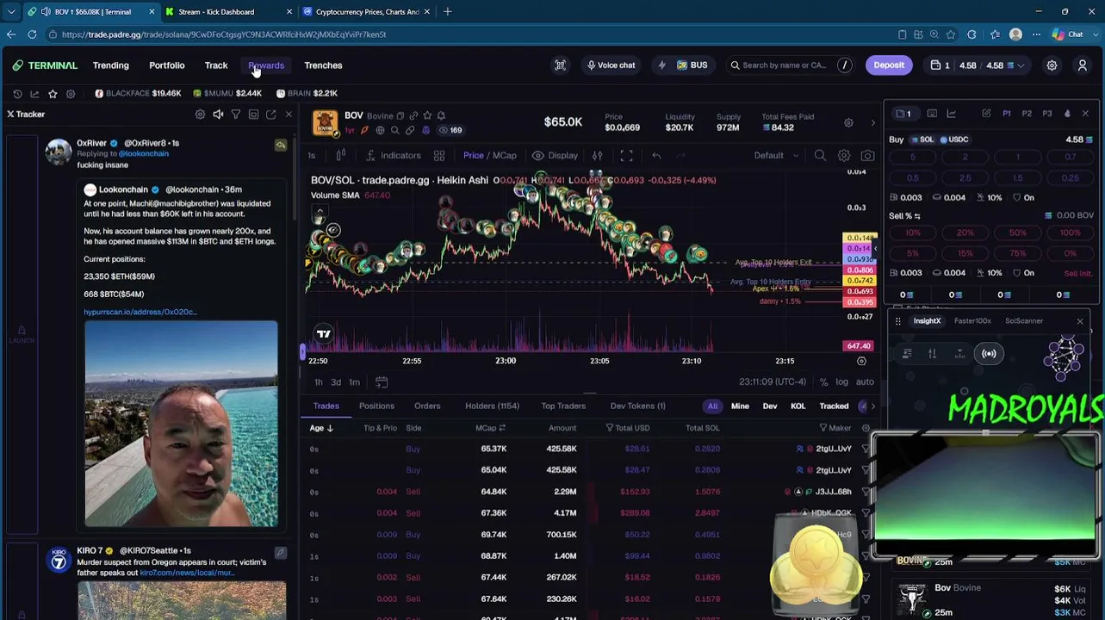Image resolution: width=1105 pixels, height=620 pixels.
Task: Choose USDC as buy currency
Action: [953, 139]
